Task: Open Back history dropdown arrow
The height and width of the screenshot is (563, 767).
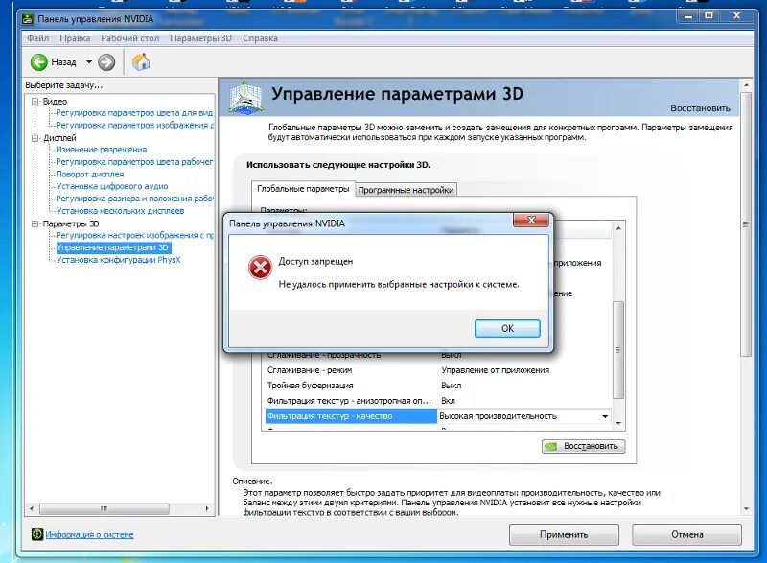Action: coord(89,62)
